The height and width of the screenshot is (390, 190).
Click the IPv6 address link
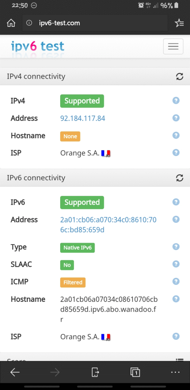coord(108,225)
